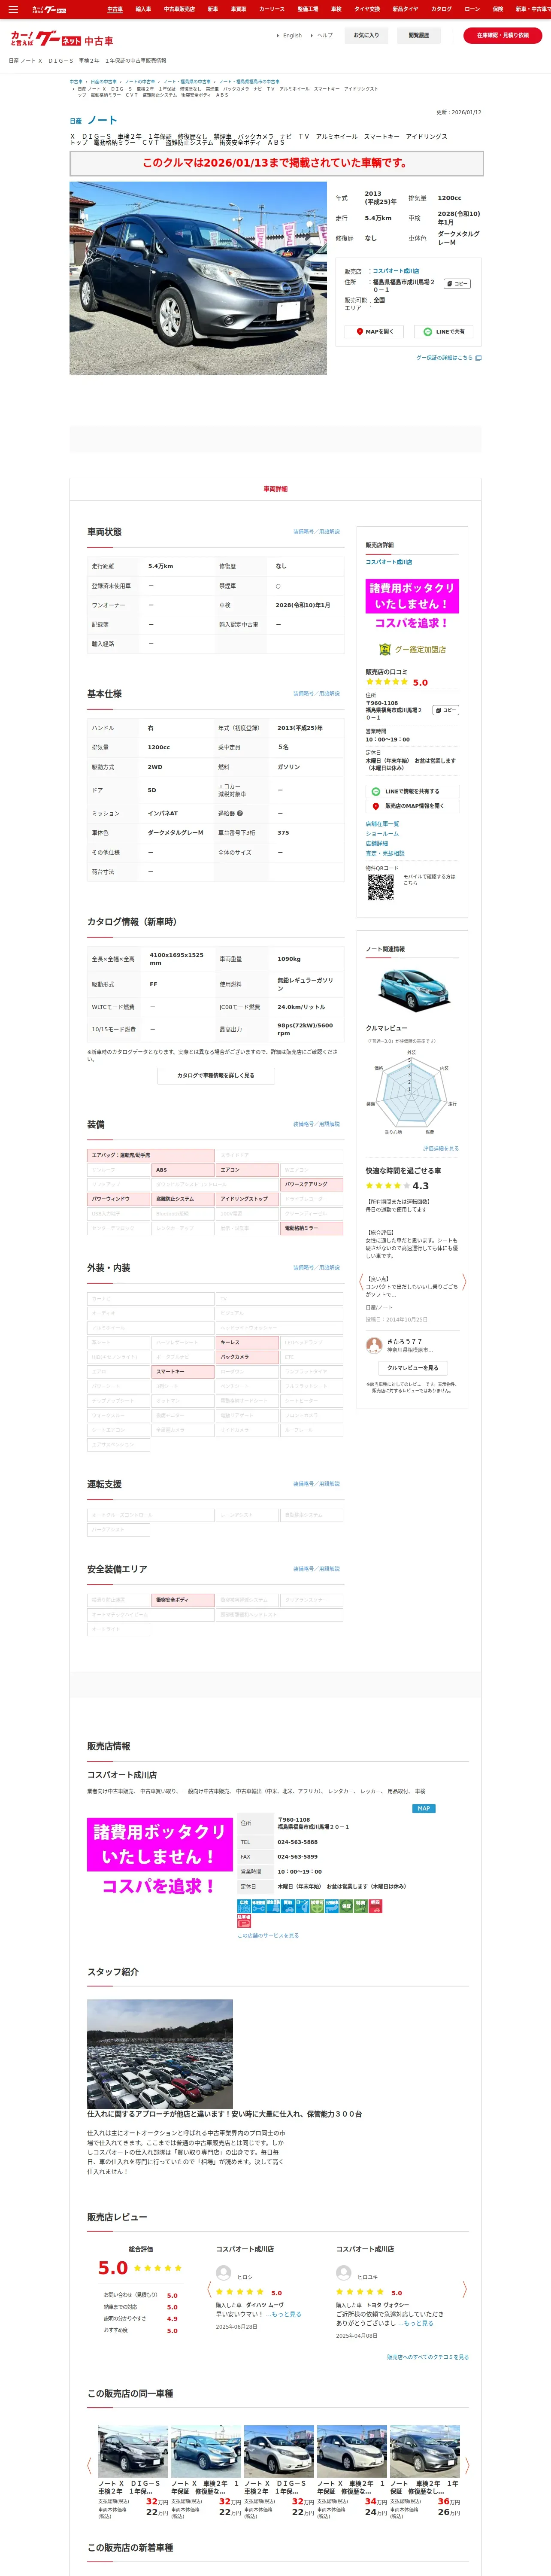
Task: Copy address with コピー button near 販売可能エリア
Action: coord(457,284)
